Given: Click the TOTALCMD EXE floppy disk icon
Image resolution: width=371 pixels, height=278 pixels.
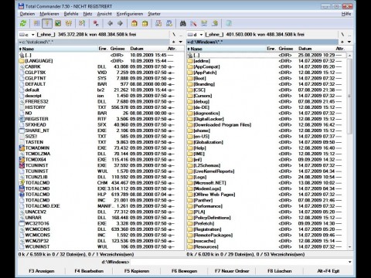Looking at the screenshot, I should (22, 188).
